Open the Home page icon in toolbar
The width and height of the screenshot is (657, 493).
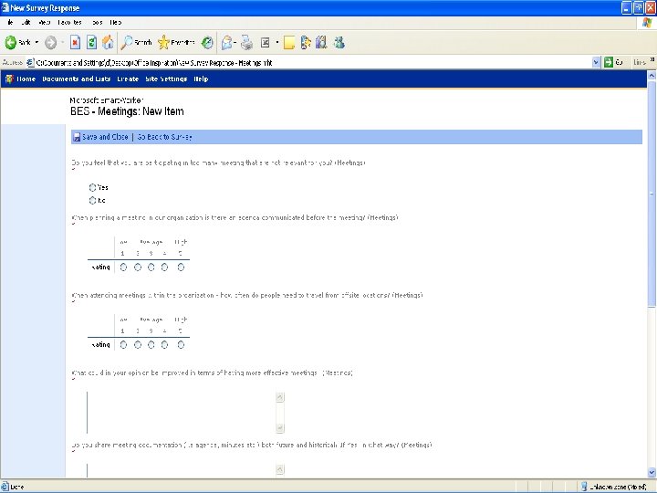(108, 42)
